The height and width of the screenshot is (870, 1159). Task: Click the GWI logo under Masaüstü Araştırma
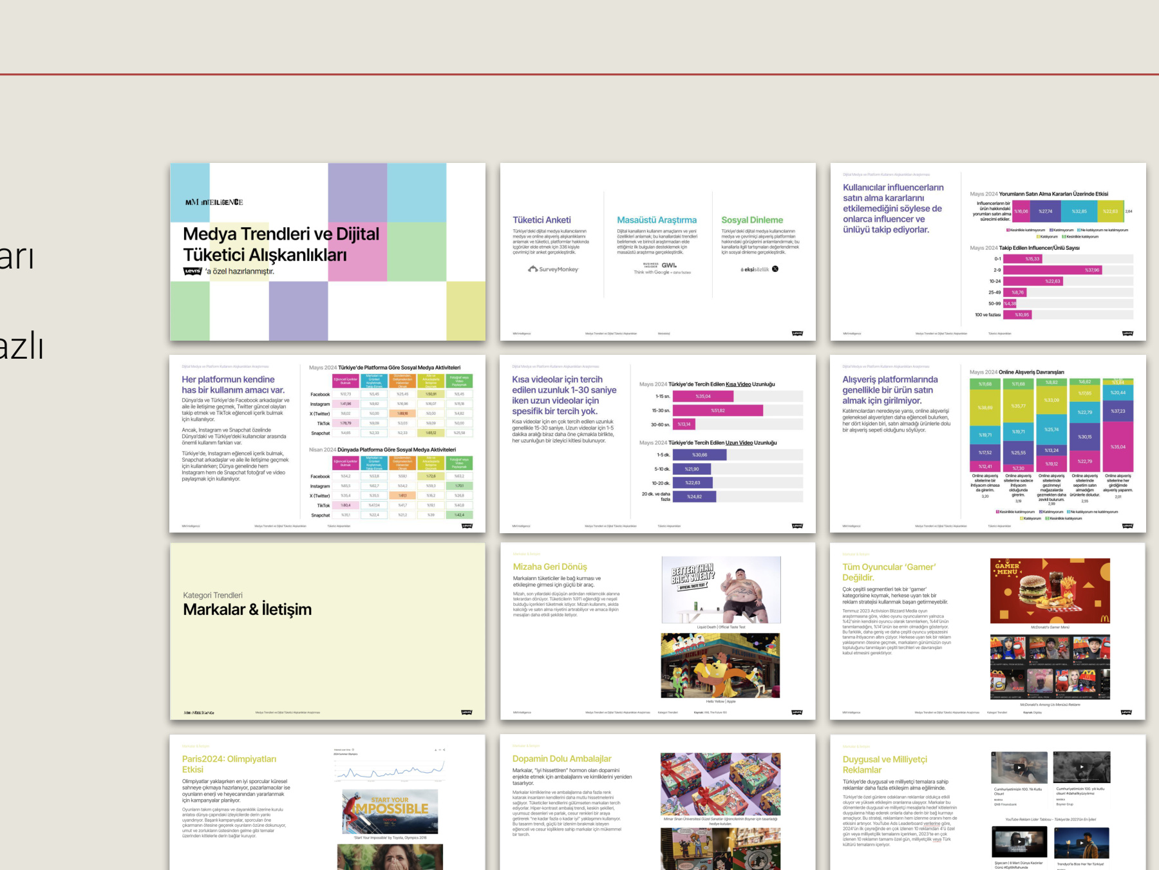coord(669,265)
